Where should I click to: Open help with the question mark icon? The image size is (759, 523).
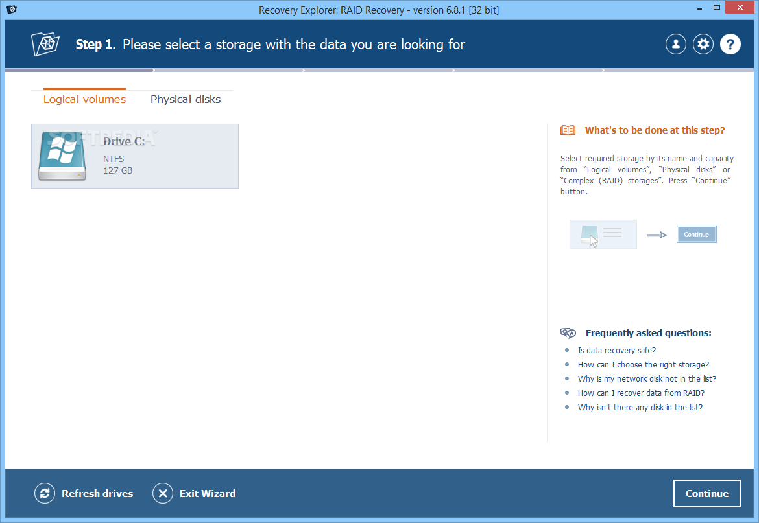730,45
